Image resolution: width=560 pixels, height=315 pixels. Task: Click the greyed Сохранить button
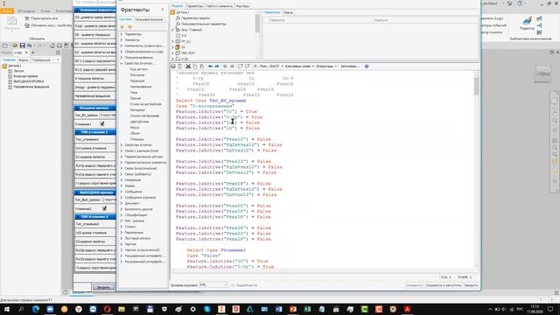tap(414, 285)
